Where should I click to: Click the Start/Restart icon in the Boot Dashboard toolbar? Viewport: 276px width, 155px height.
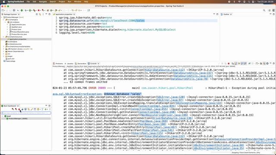pos(13,109)
